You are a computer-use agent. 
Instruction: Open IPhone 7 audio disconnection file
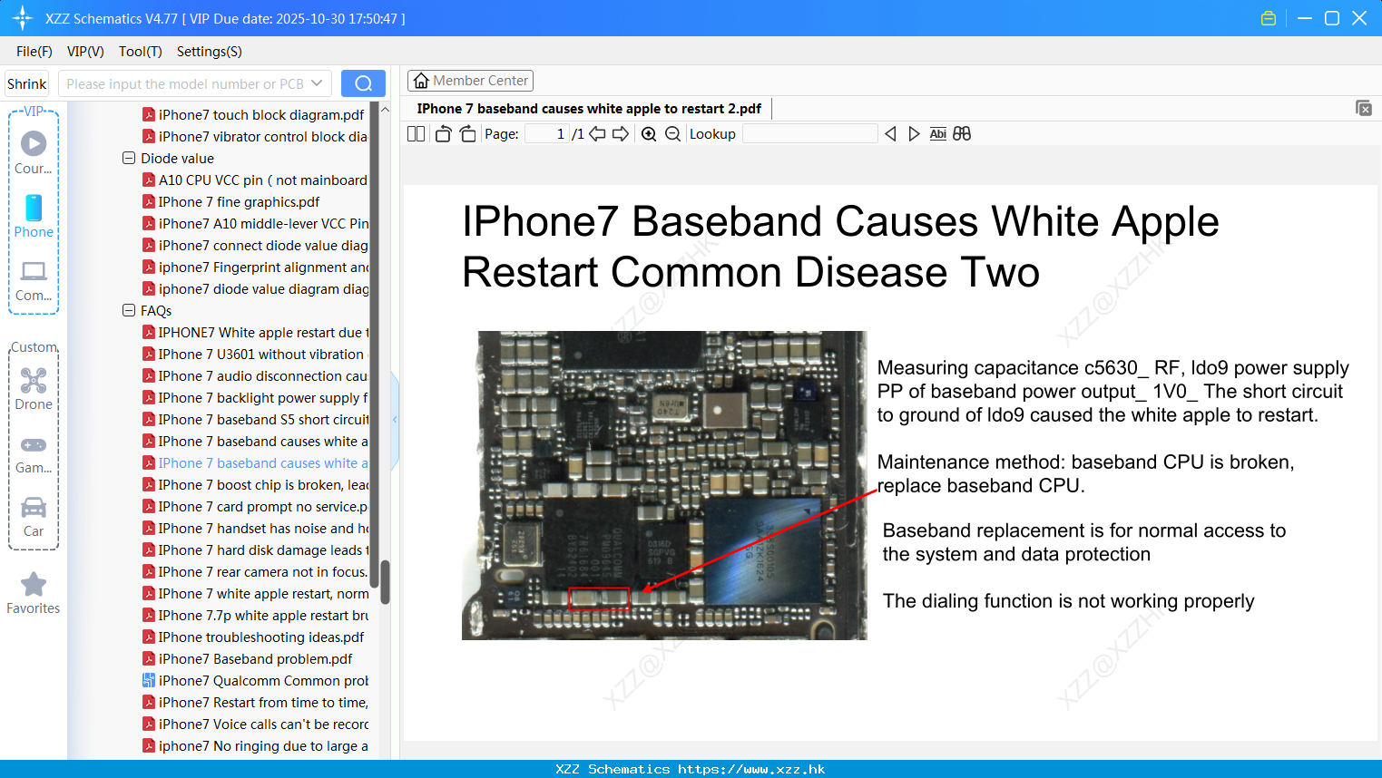tap(256, 375)
